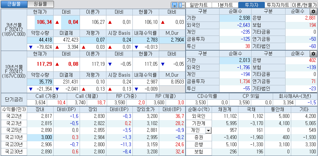Click the CP 91일 header
The image size is (318, 156).
251,96
